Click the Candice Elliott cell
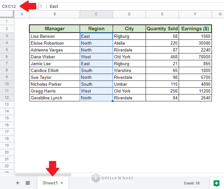This screenshot has width=224, height=189. (x=55, y=70)
